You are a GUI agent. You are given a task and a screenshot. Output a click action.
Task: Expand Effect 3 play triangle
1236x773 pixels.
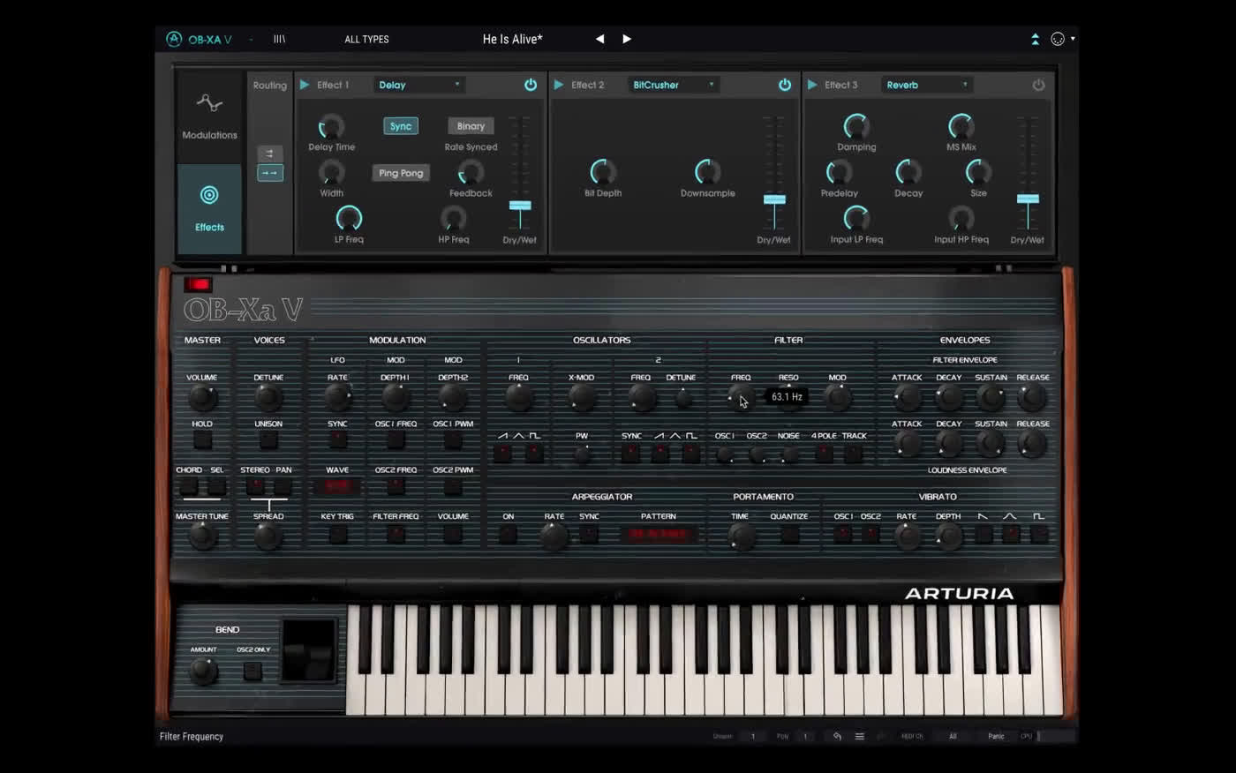[x=812, y=85]
